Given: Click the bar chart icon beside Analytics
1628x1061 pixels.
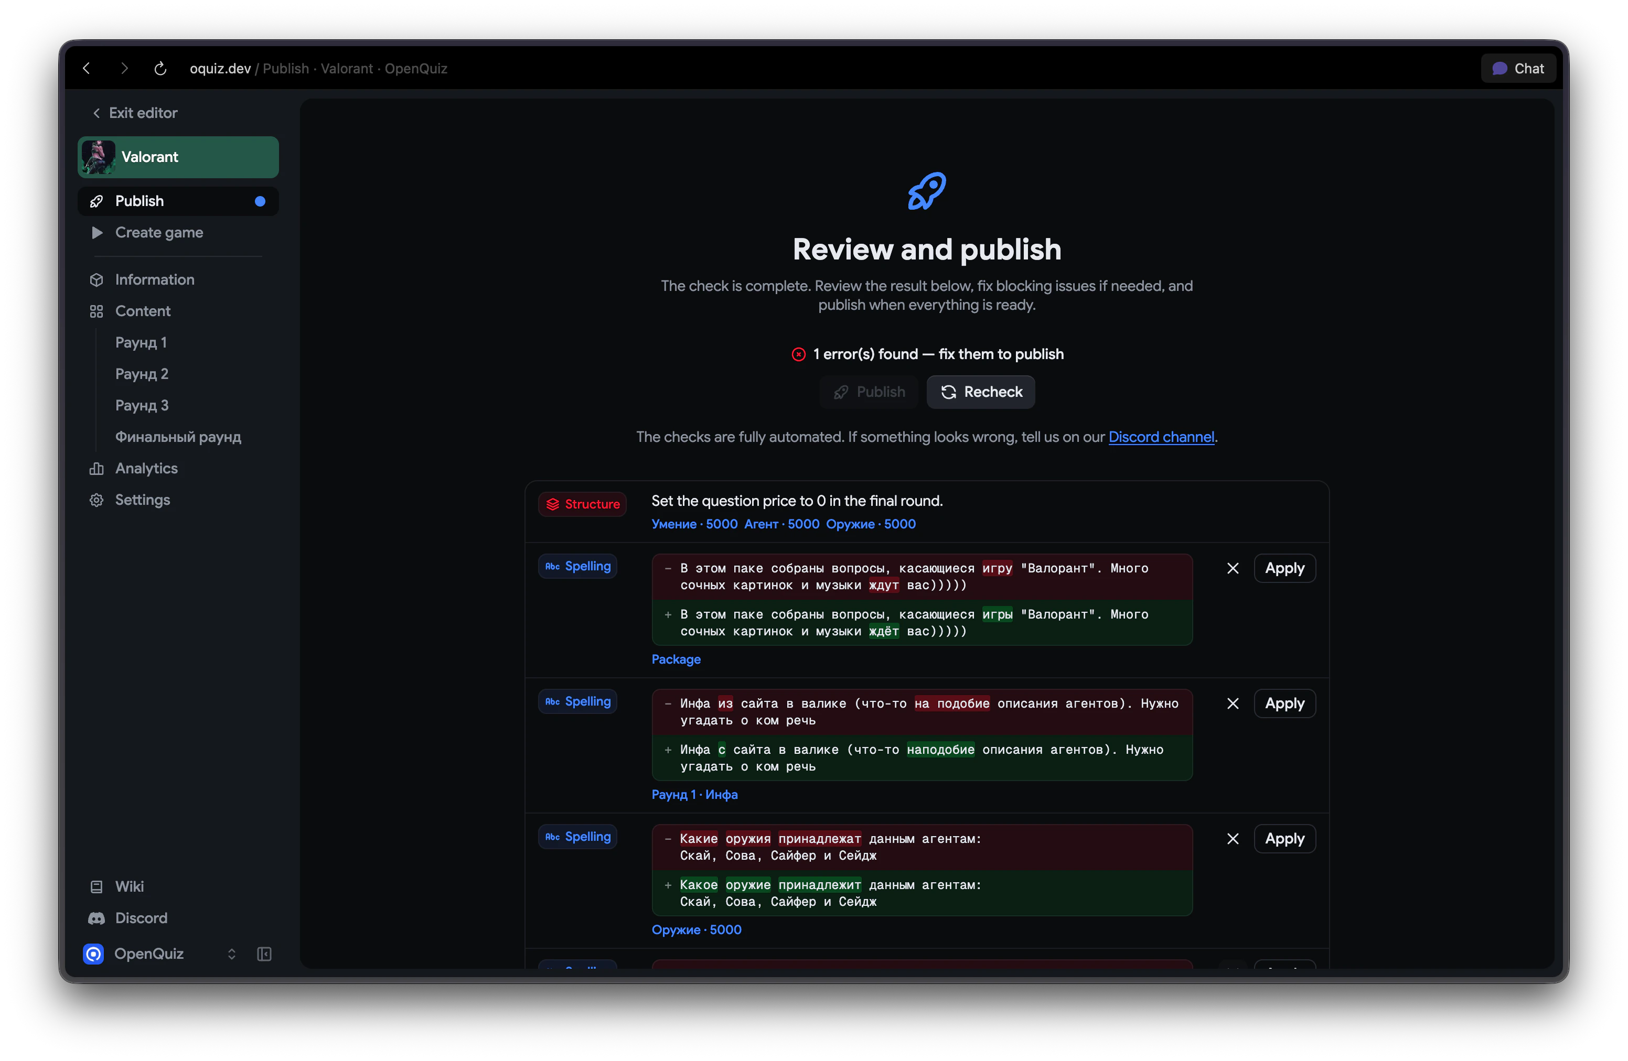Looking at the screenshot, I should click(97, 468).
